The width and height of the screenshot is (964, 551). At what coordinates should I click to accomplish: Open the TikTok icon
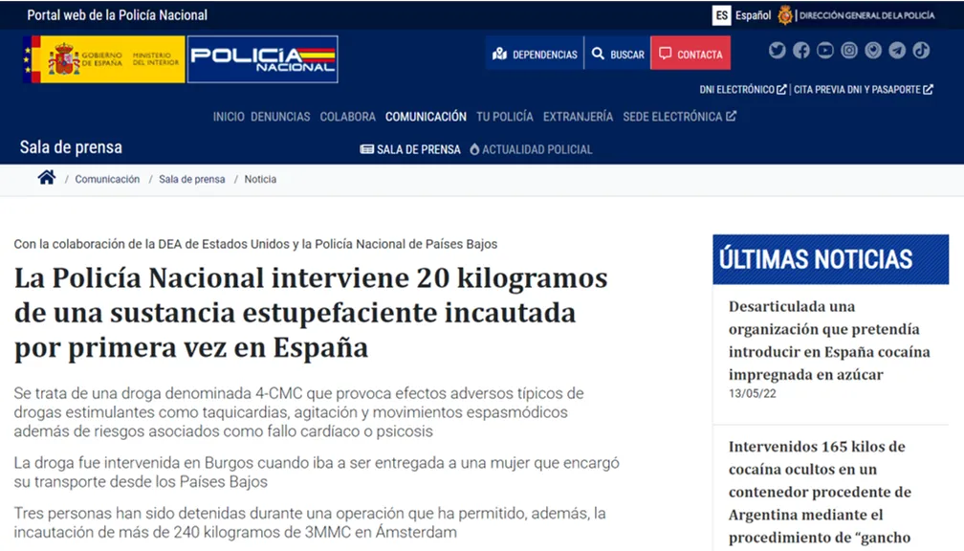[x=920, y=51]
